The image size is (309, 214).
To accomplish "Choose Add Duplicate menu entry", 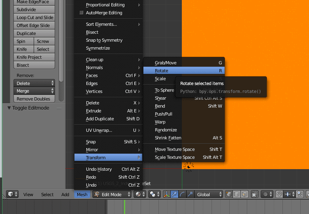I will pos(108,119).
